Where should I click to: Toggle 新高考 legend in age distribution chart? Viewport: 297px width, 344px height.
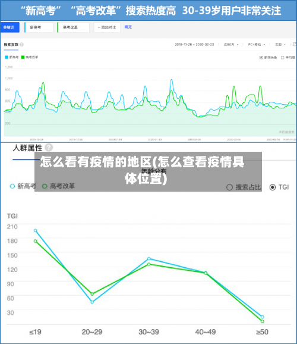coord(23,186)
